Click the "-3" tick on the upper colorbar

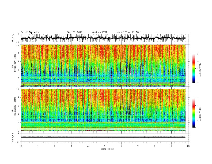[197, 54]
